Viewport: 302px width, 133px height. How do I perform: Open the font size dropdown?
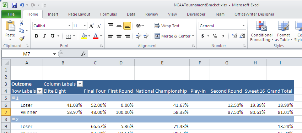85,26
